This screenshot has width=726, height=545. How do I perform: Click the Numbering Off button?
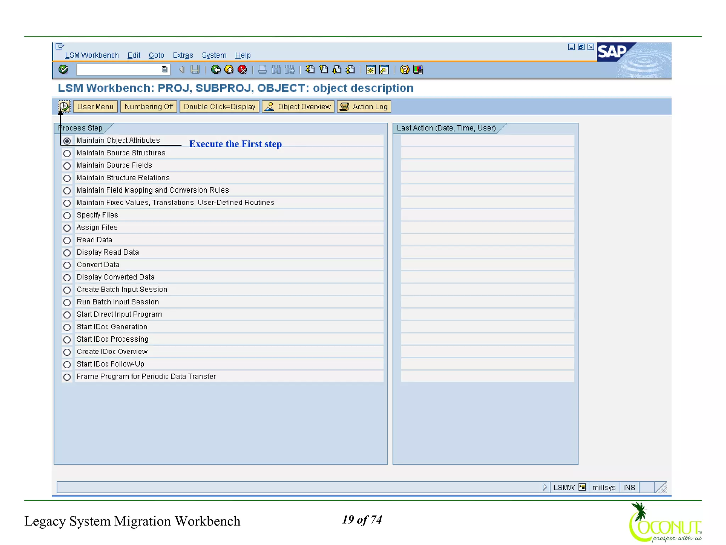point(149,106)
